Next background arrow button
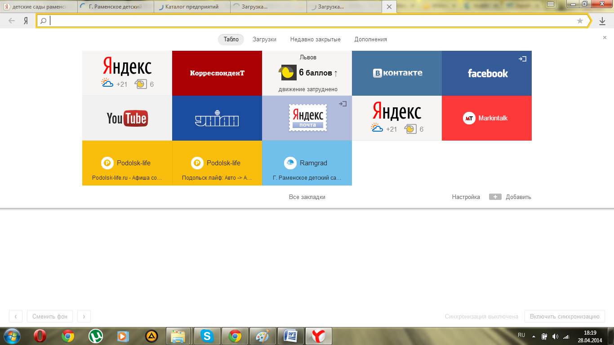Screen dimensions: 614x345 click(x=84, y=316)
